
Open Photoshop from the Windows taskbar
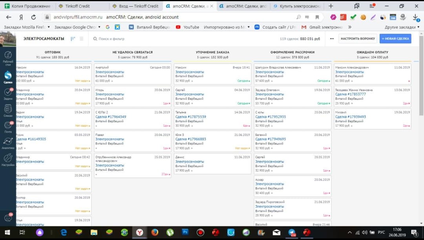185,232
